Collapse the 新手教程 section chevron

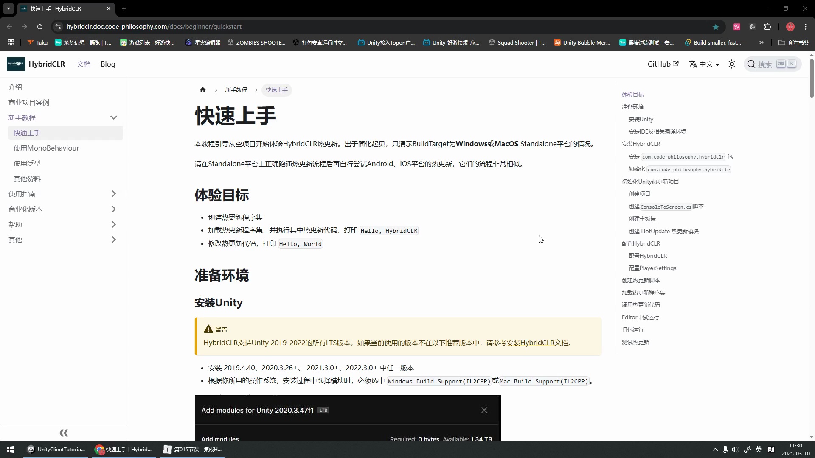[x=114, y=117]
